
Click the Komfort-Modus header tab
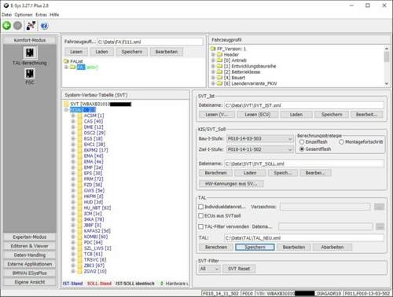30,40
